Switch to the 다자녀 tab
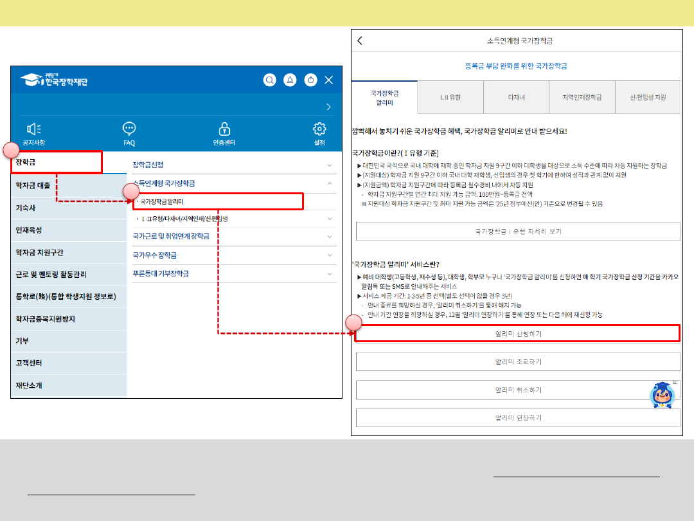Image resolution: width=694 pixels, height=521 pixels. coord(516,97)
